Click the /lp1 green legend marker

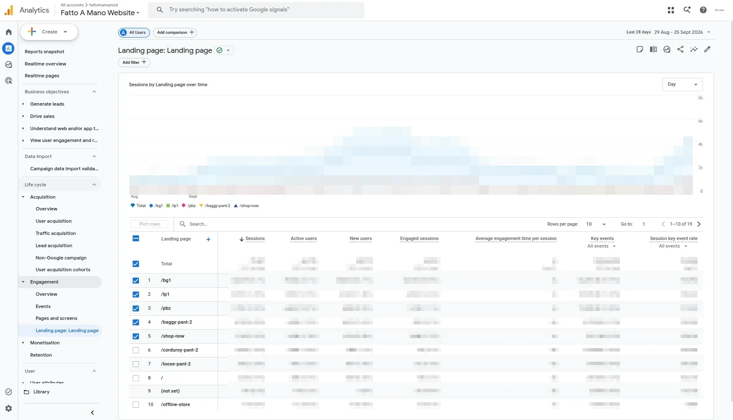pos(168,206)
